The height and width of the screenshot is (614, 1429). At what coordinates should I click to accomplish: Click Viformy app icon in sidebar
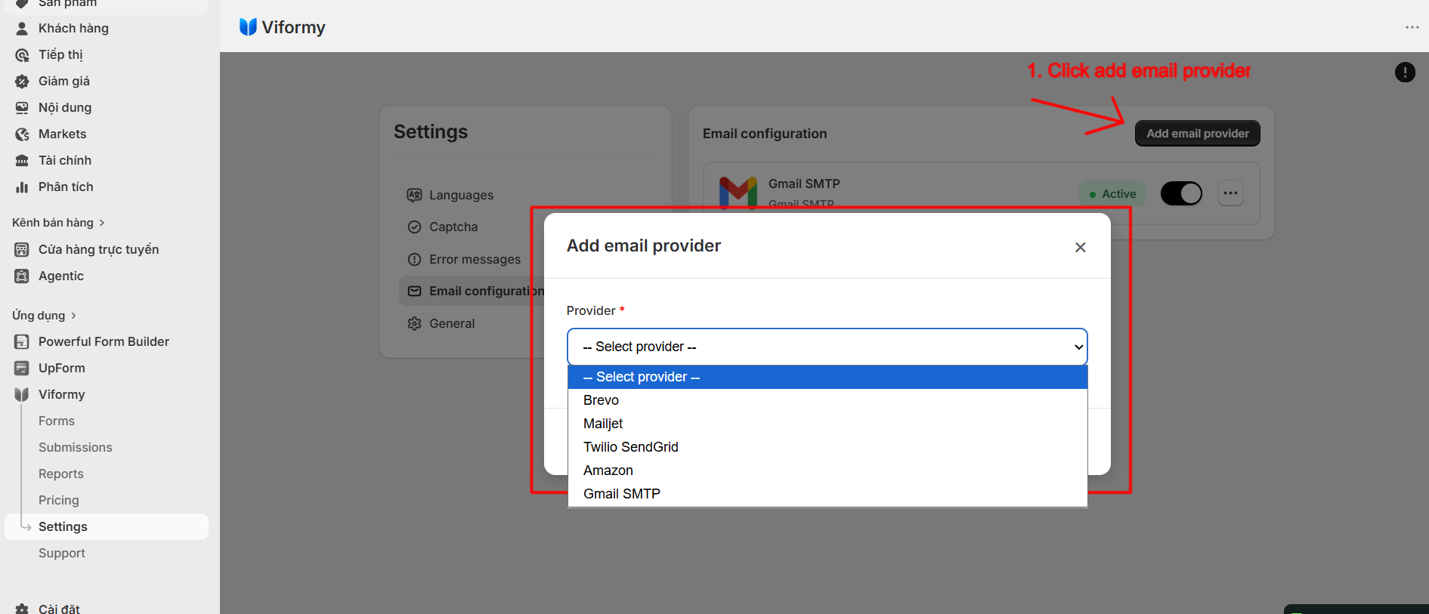click(x=22, y=394)
